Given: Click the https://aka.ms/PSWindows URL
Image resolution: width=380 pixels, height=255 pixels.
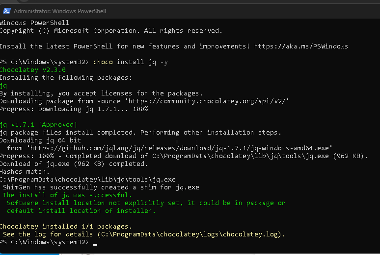Looking at the screenshot, I should (301, 46).
